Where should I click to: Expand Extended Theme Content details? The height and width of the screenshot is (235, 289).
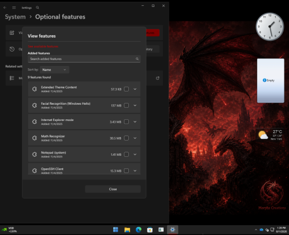tap(135, 89)
